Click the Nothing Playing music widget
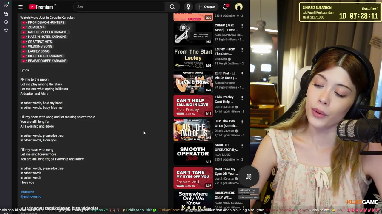Screen dimensions: 382x214 (x=249, y=193)
